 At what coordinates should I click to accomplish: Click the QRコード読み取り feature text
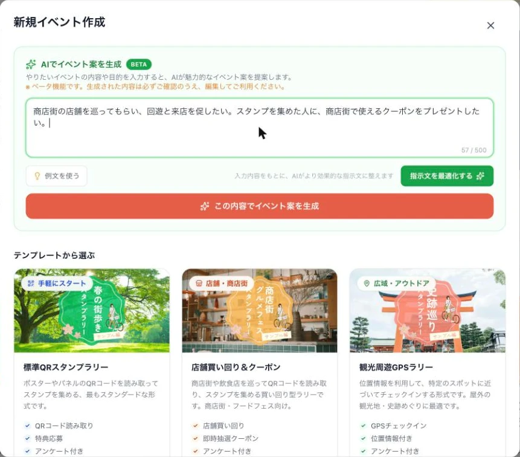[64, 426]
